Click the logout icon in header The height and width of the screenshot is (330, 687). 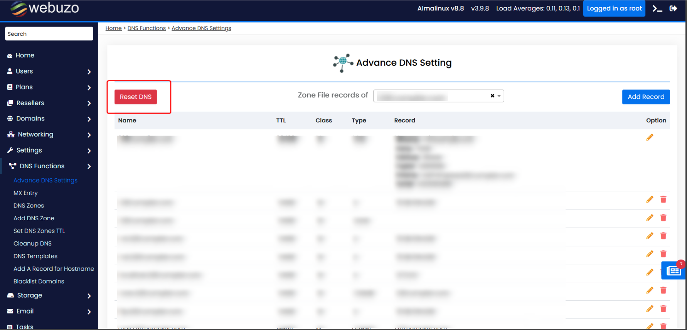tap(674, 8)
